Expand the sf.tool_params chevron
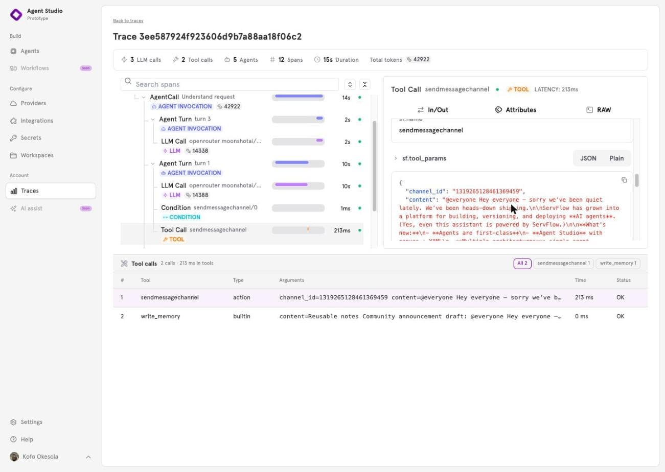 click(396, 158)
